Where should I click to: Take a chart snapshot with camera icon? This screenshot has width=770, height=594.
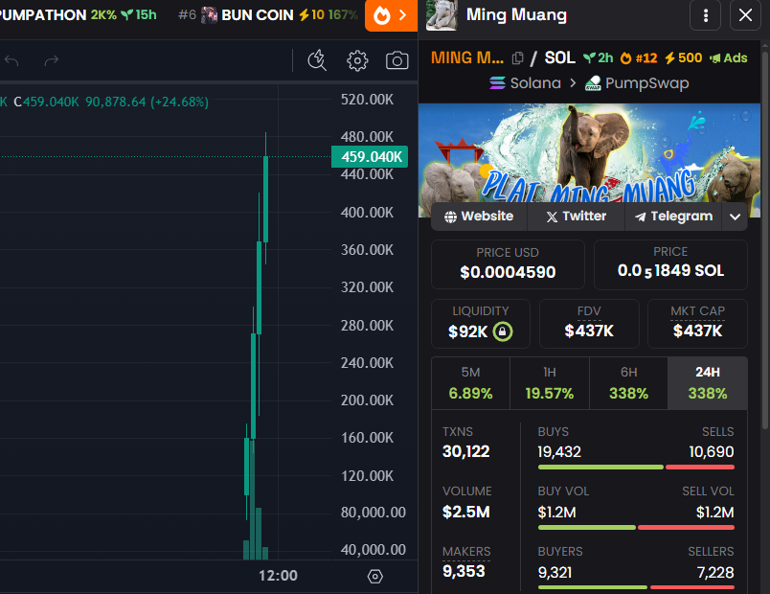[396, 60]
